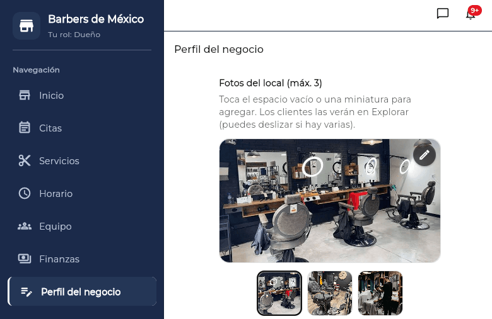Click the Equipo people icon
This screenshot has height=319, width=492.
click(25, 227)
